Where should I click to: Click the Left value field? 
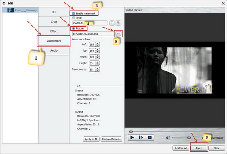tap(92, 44)
